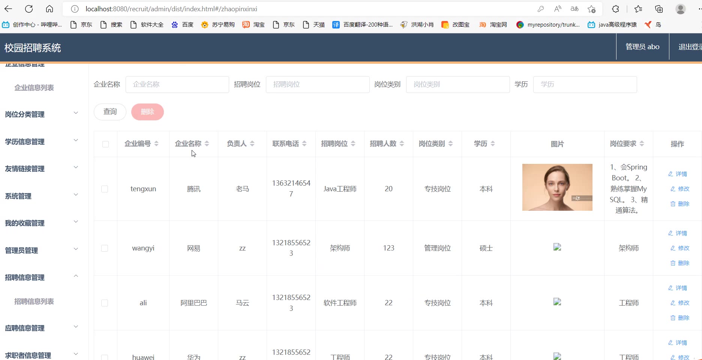Click the browser address bar URL

click(x=171, y=9)
